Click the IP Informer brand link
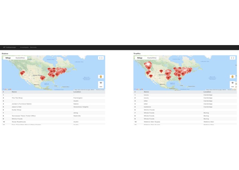 (x=9, y=47)
